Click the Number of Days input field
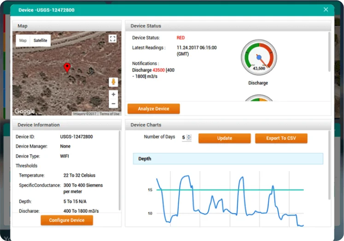The width and height of the screenshot is (344, 241). [x=183, y=138]
